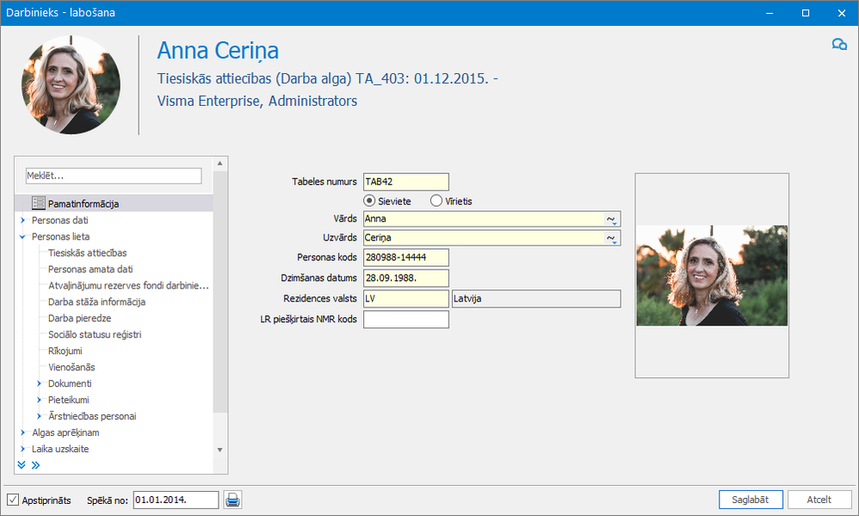Select the Vīrietis radio button
The height and width of the screenshot is (516, 859).
pos(436,201)
